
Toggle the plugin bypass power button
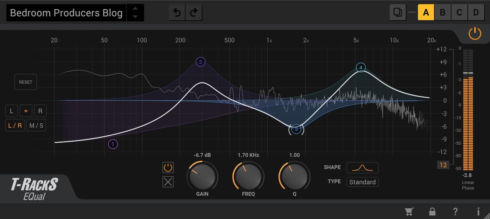475,34
